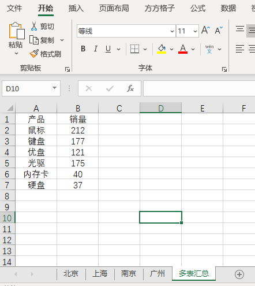This screenshot has height=286, width=255.
Task: Open the 广州 sheet tab
Action: 157,273
